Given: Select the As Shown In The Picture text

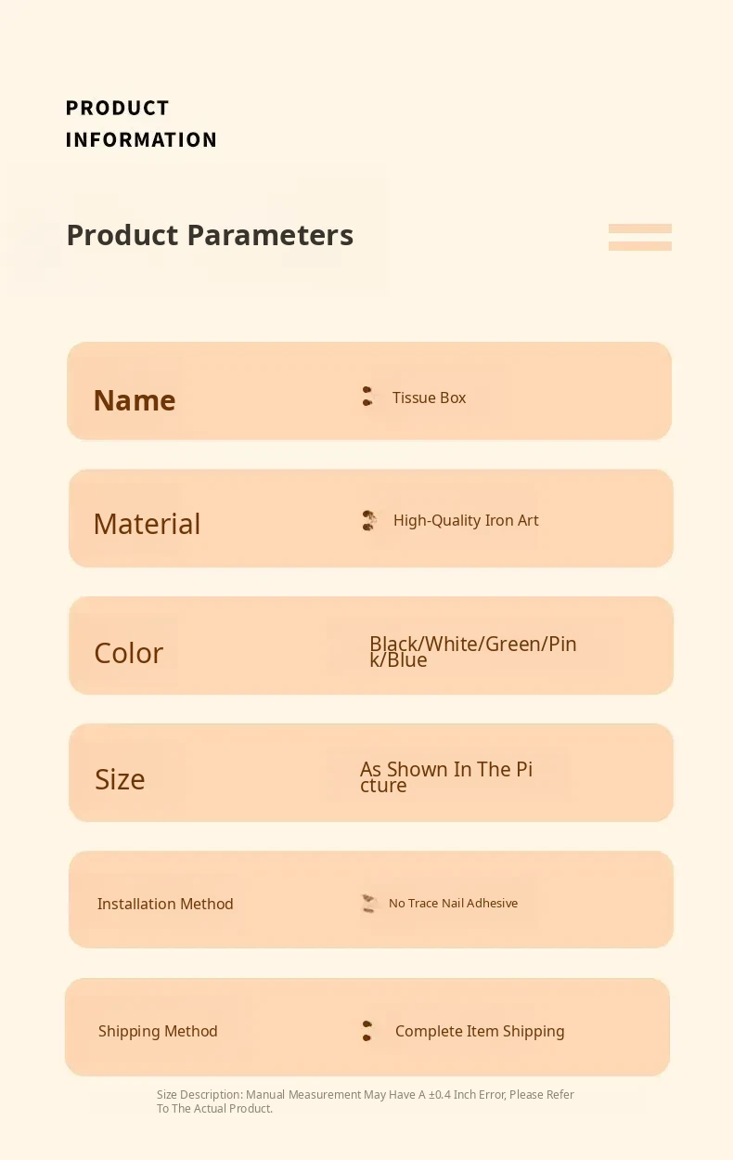Looking at the screenshot, I should [x=445, y=776].
